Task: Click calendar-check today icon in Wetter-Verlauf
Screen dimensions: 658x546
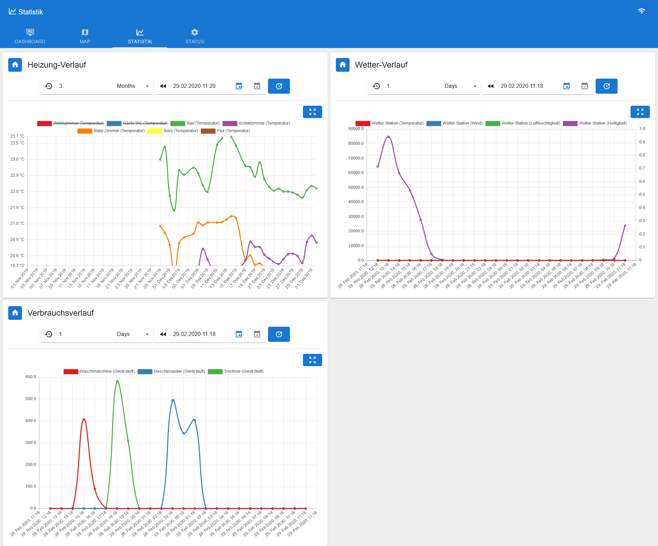Action: (x=585, y=86)
